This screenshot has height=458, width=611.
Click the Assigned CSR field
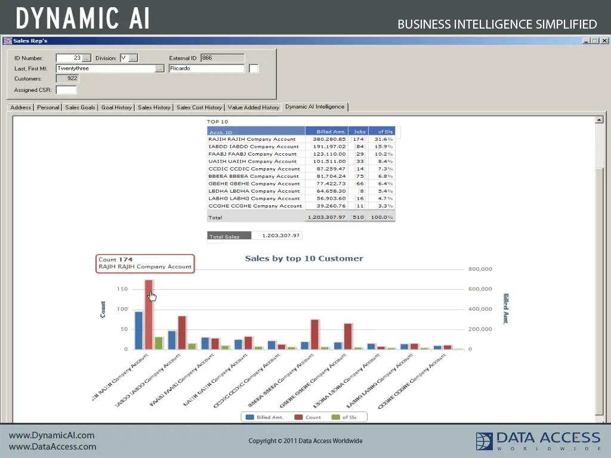(x=66, y=90)
